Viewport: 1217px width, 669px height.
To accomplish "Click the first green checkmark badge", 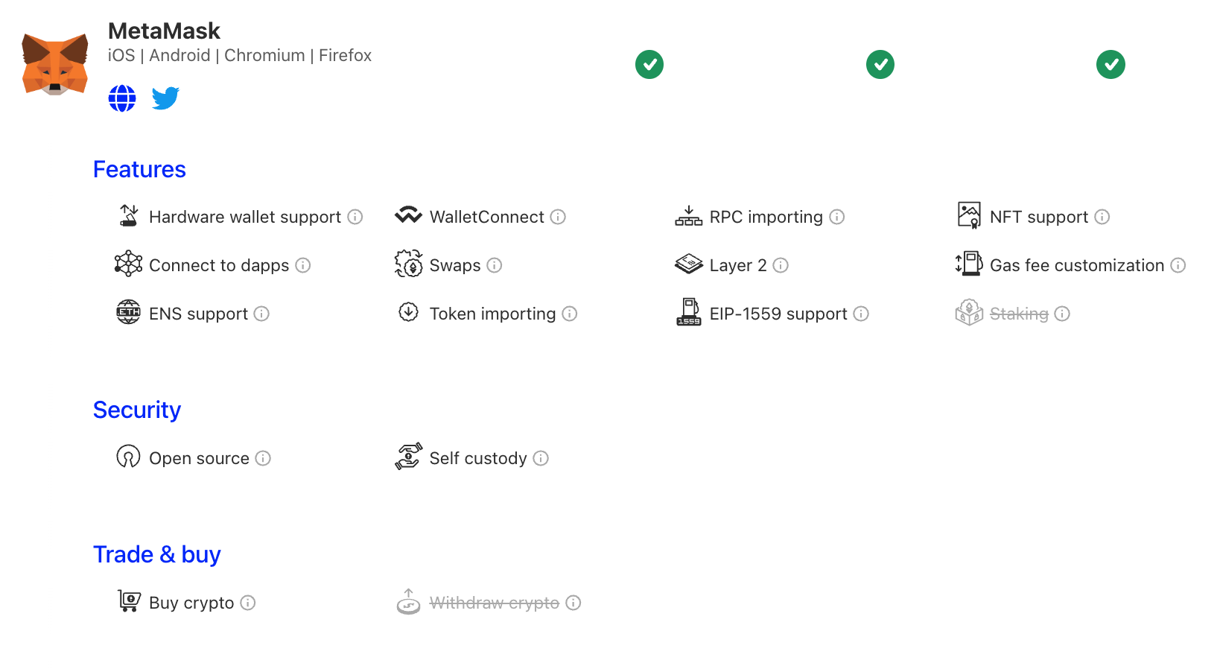I will (x=649, y=65).
